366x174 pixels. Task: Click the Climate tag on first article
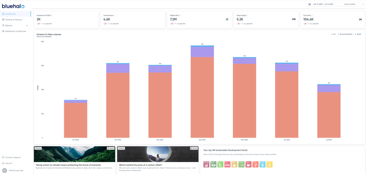[38, 148]
